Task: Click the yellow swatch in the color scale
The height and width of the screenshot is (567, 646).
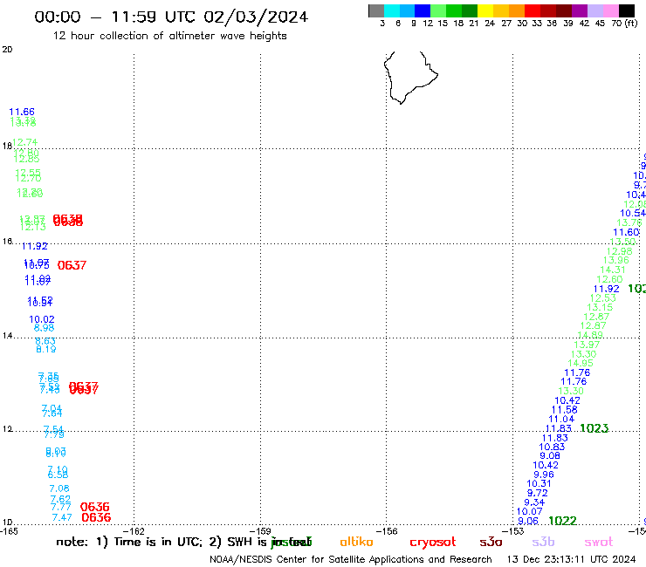Action: pos(485,10)
